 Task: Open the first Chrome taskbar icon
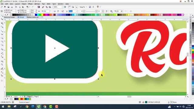[27, 107]
